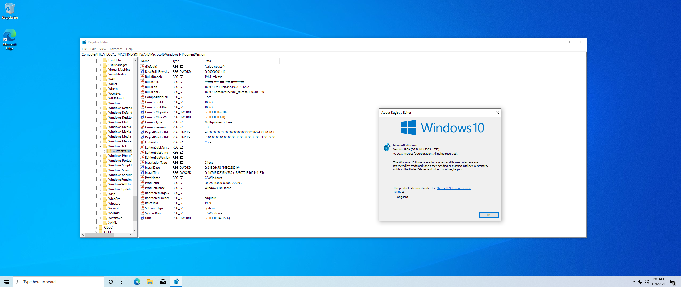This screenshot has width=681, height=287.
Task: Open Mail app from taskbar
Action: (163, 282)
